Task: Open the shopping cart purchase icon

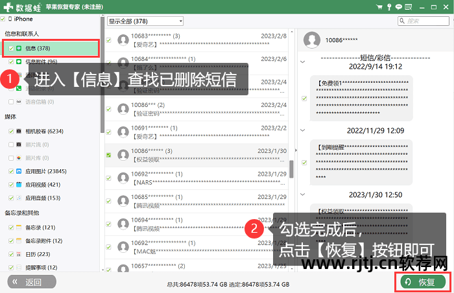Action: 379,7
